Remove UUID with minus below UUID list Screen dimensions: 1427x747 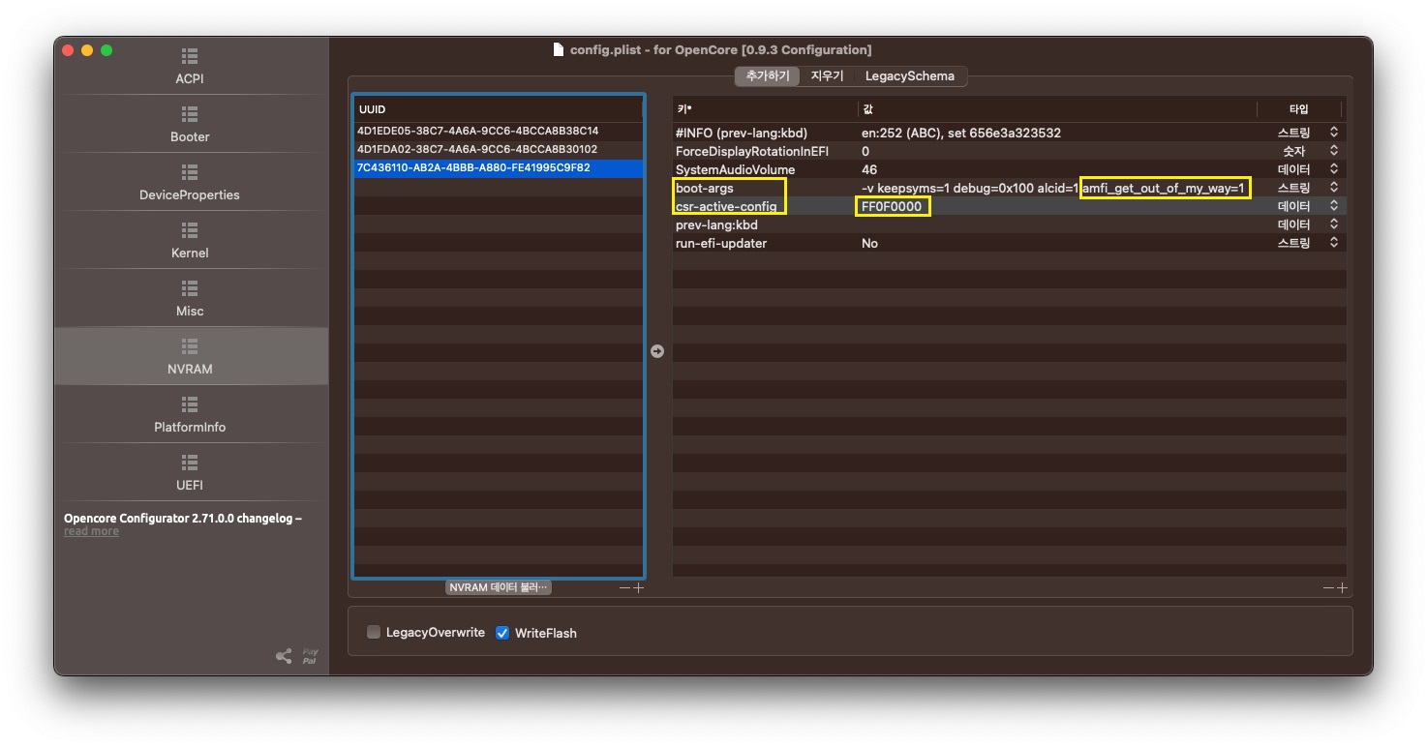pos(624,587)
